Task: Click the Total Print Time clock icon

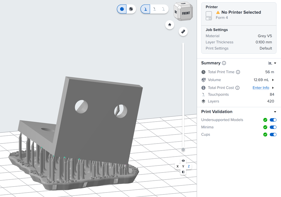Action: click(203, 72)
